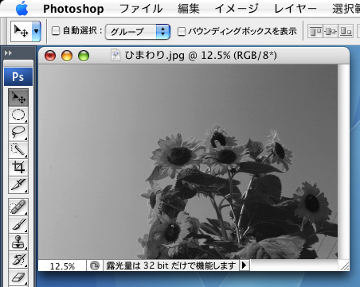Viewport: 360px width, 287px height.
Task: Open the status bar arrow menu
Action: (x=245, y=266)
